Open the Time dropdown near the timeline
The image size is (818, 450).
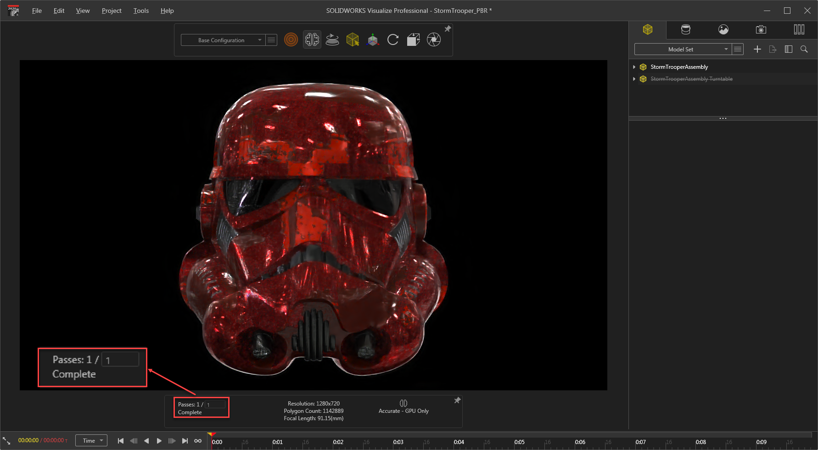coord(91,440)
